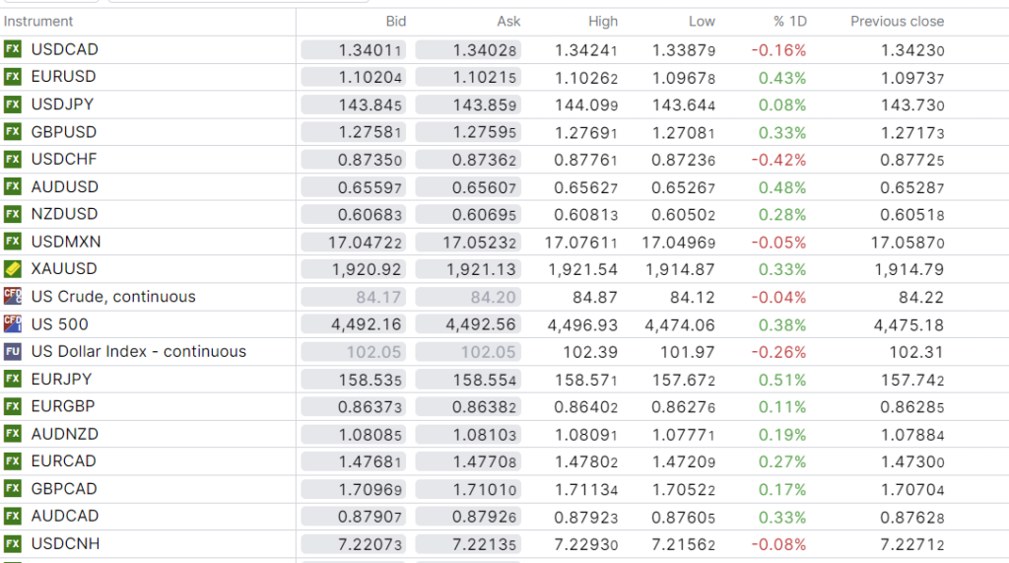This screenshot has width=1009, height=563.
Task: Click the Previous close column header
Action: [x=897, y=21]
